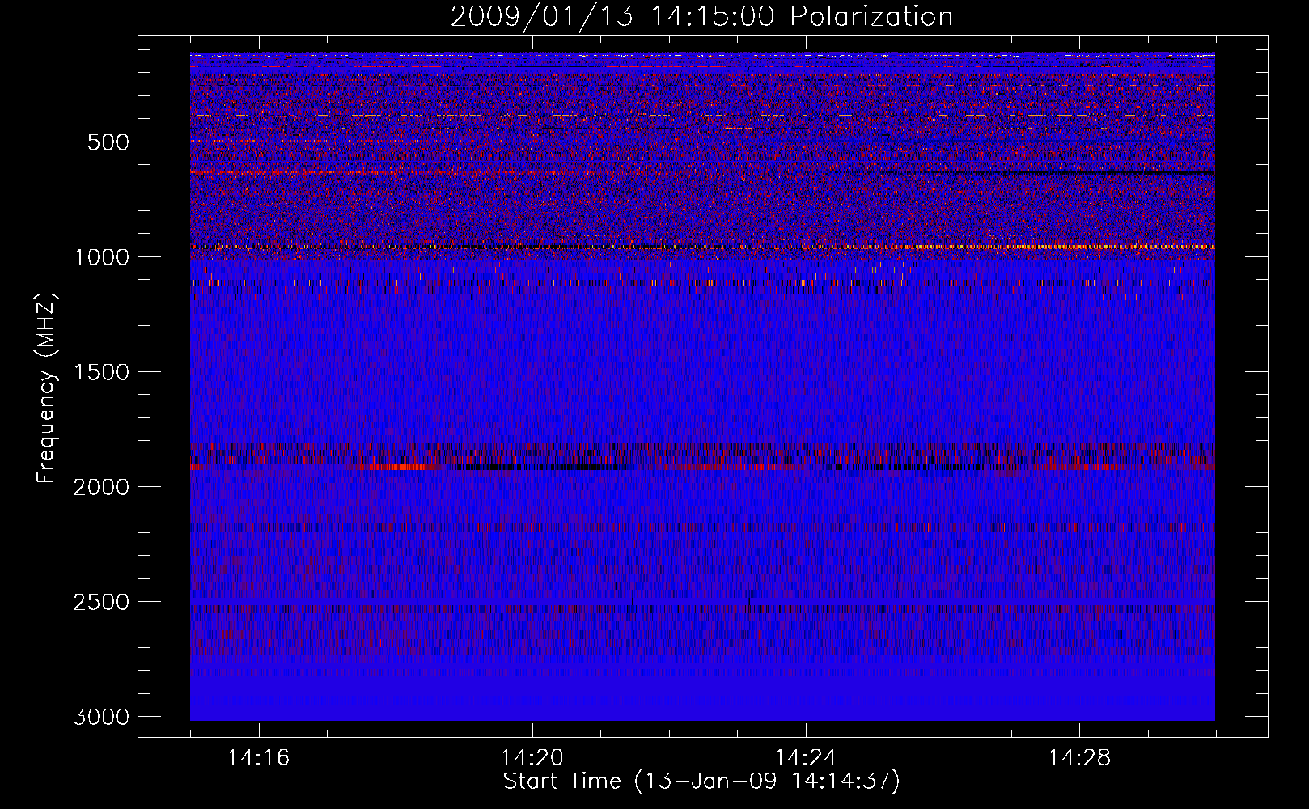Click the 14:20 time tick label
This screenshot has height=809, width=1309.
pyautogui.click(x=532, y=758)
